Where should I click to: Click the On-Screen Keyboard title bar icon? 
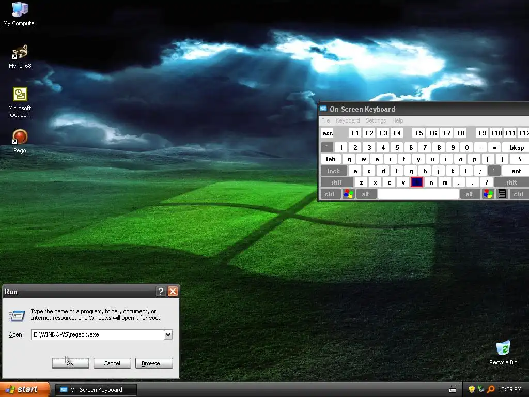(323, 109)
